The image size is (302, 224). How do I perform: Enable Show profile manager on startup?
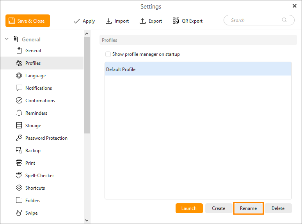pos(108,54)
